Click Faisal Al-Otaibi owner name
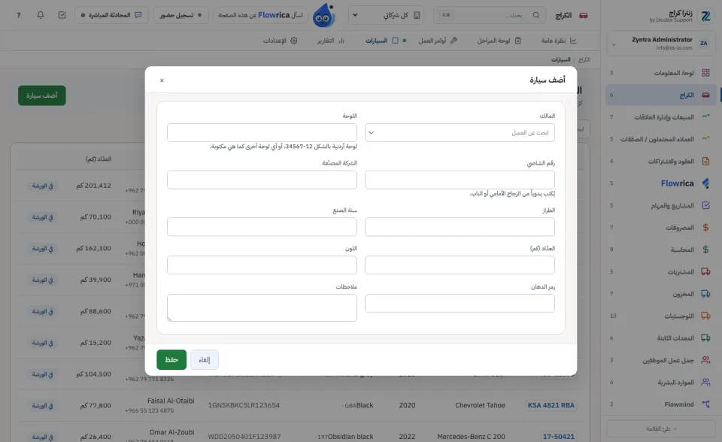This screenshot has height=442, width=722. pyautogui.click(x=171, y=401)
